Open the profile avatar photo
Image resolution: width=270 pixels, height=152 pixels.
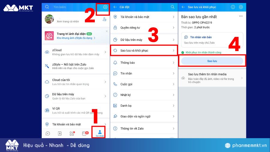click(49, 19)
